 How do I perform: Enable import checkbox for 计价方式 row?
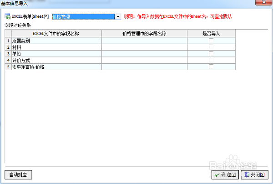point(211,60)
